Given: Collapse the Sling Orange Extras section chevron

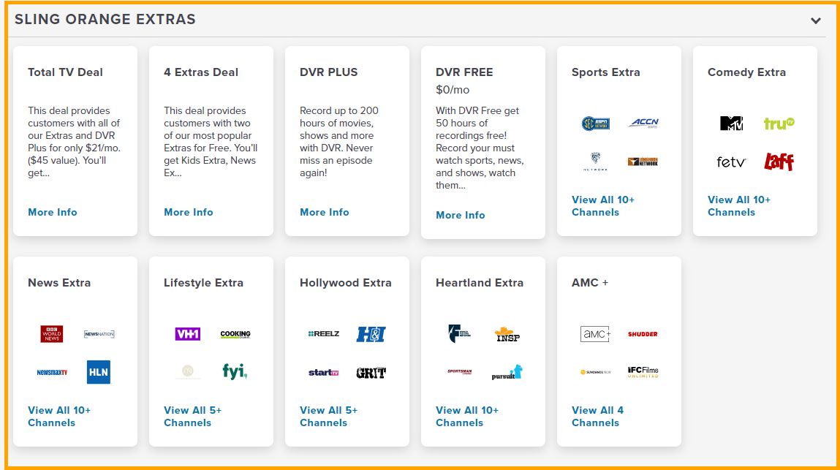Looking at the screenshot, I should (x=816, y=20).
